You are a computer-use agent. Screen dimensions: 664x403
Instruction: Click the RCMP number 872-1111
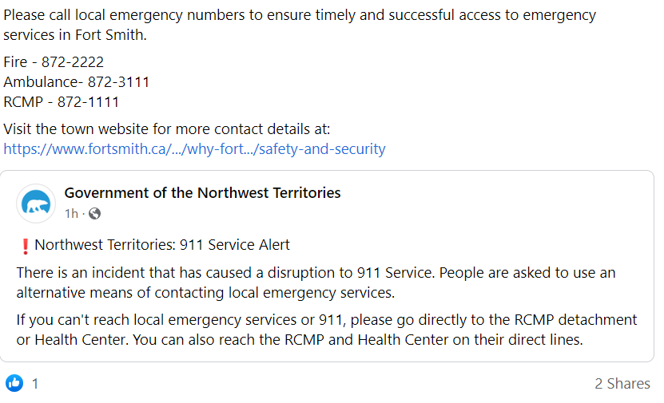tap(88, 102)
